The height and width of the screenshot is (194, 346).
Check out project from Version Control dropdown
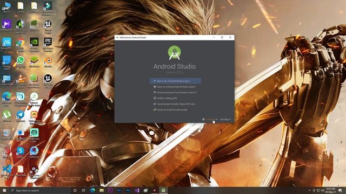coord(175,92)
